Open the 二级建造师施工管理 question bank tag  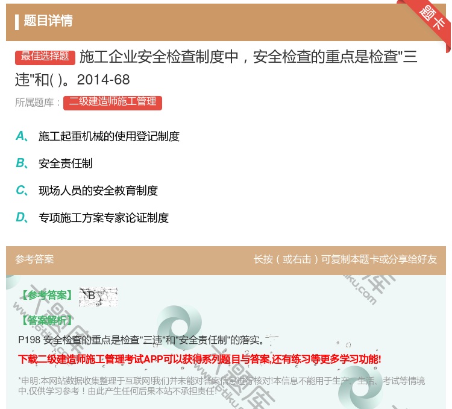pyautogui.click(x=113, y=103)
